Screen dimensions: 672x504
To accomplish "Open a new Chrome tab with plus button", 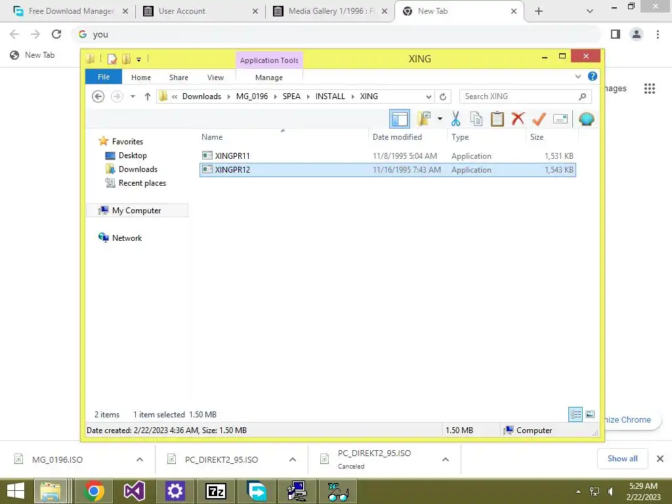I will pyautogui.click(x=539, y=11).
